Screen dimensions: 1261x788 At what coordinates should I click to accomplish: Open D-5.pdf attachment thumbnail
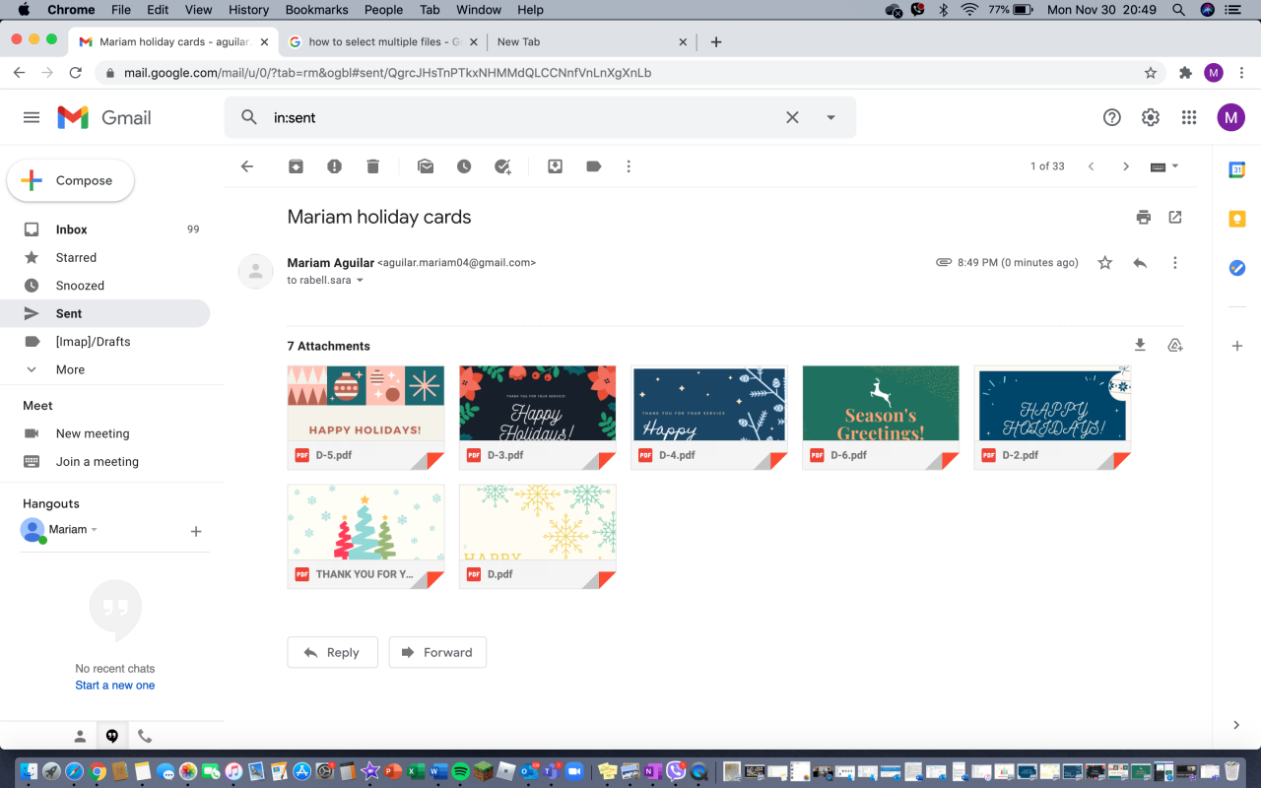click(365, 418)
